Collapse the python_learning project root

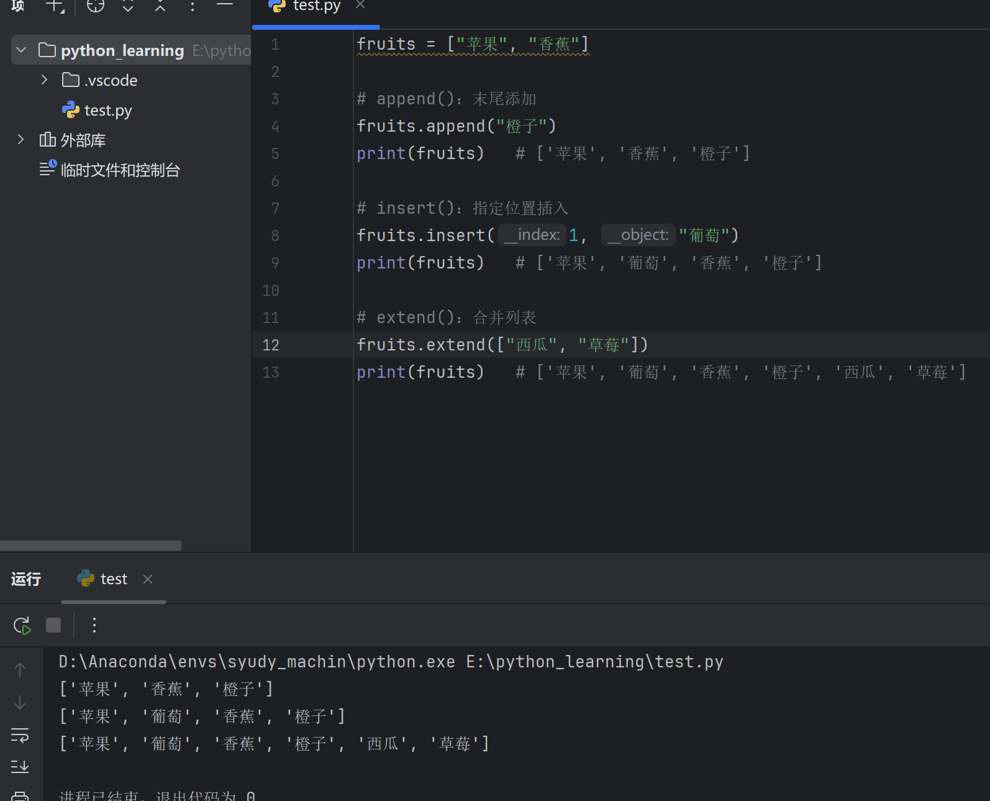coord(22,50)
